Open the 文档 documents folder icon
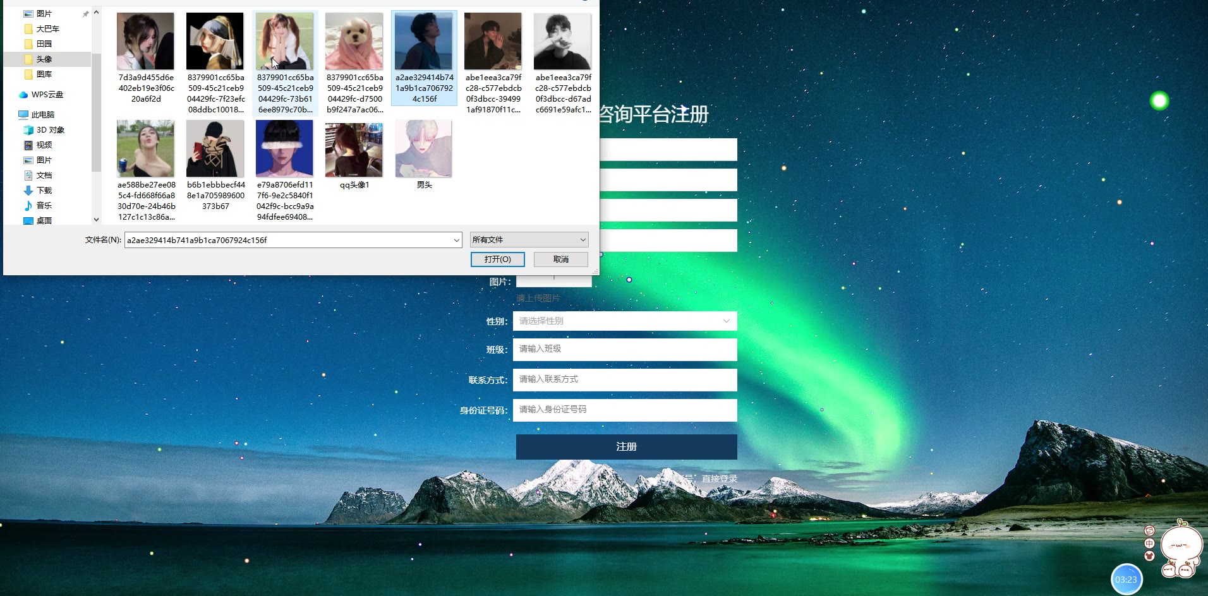The height and width of the screenshot is (596, 1208). pos(28,176)
